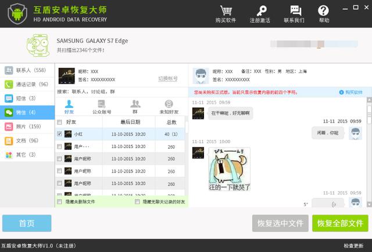
Task: Click the 40 (1) count cell
Action: tap(171, 134)
